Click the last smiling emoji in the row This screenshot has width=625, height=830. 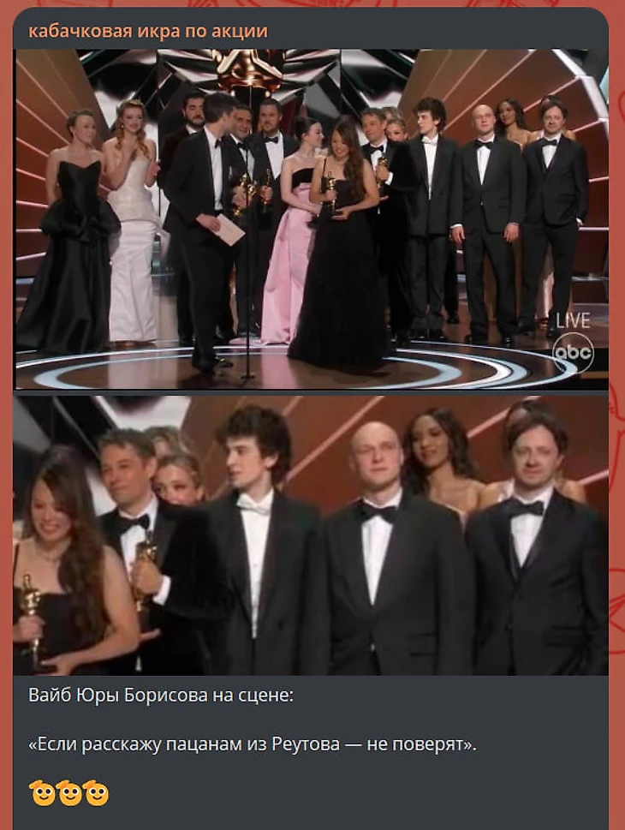(x=96, y=792)
